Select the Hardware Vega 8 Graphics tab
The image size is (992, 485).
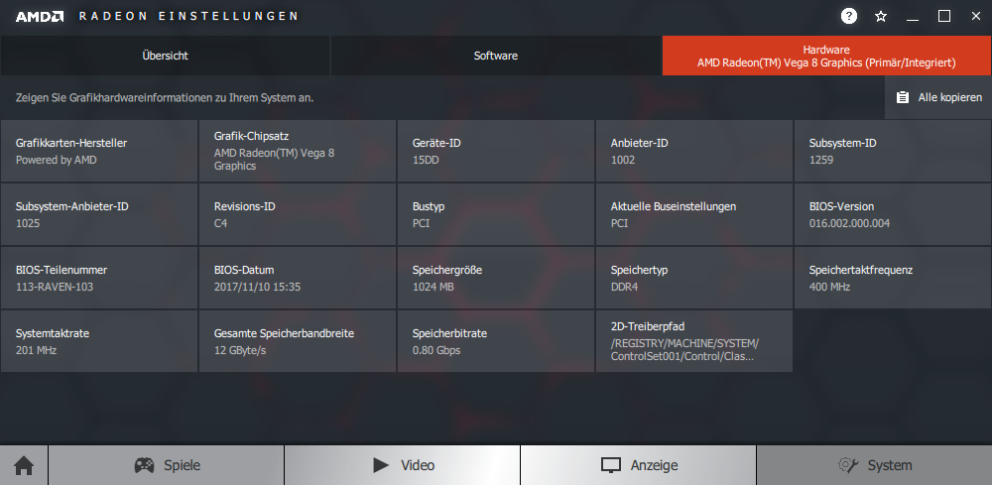tap(826, 56)
